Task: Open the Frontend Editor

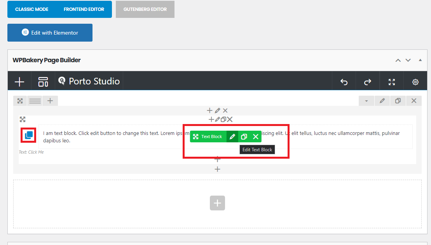Action: tap(84, 9)
